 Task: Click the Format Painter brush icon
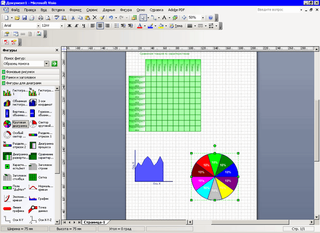pos(102,18)
